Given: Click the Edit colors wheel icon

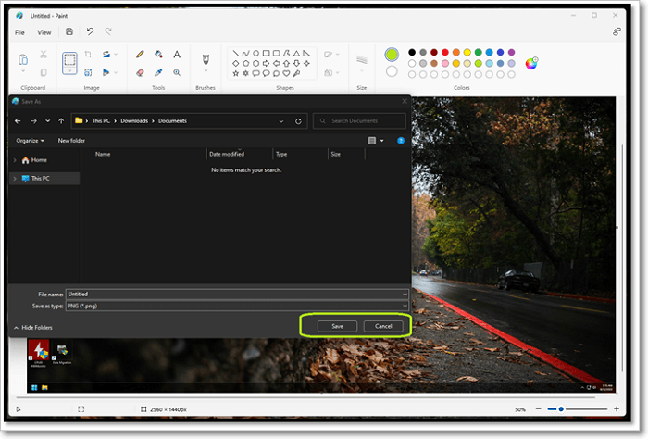Looking at the screenshot, I should coord(531,63).
